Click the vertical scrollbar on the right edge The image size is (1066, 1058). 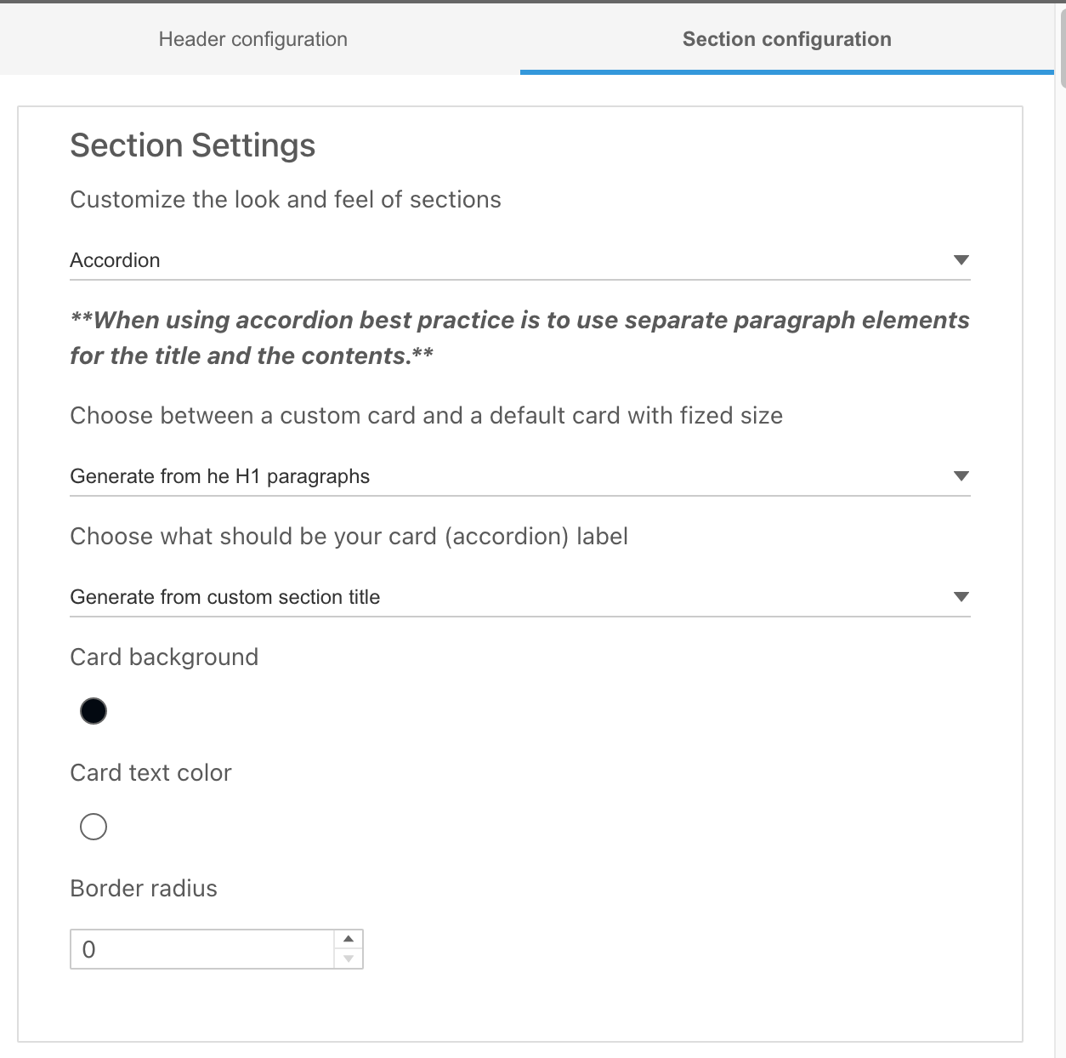(1061, 43)
